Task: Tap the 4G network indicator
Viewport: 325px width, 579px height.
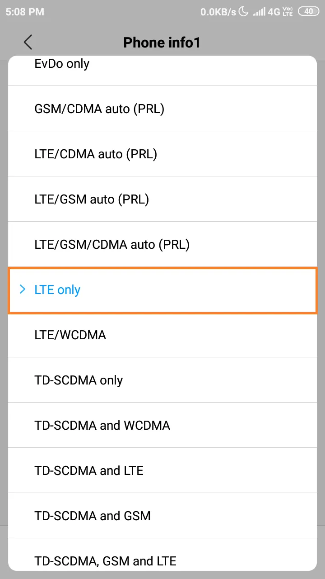Action: tap(274, 12)
